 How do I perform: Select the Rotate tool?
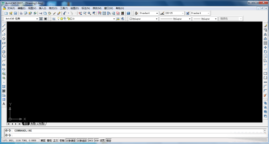click(x=265, y=52)
